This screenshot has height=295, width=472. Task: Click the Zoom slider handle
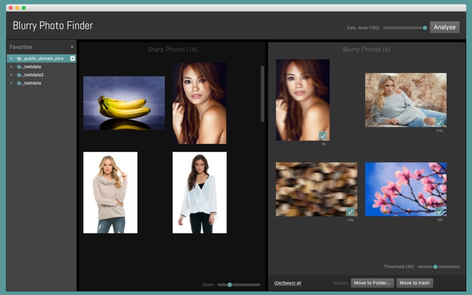click(x=230, y=285)
